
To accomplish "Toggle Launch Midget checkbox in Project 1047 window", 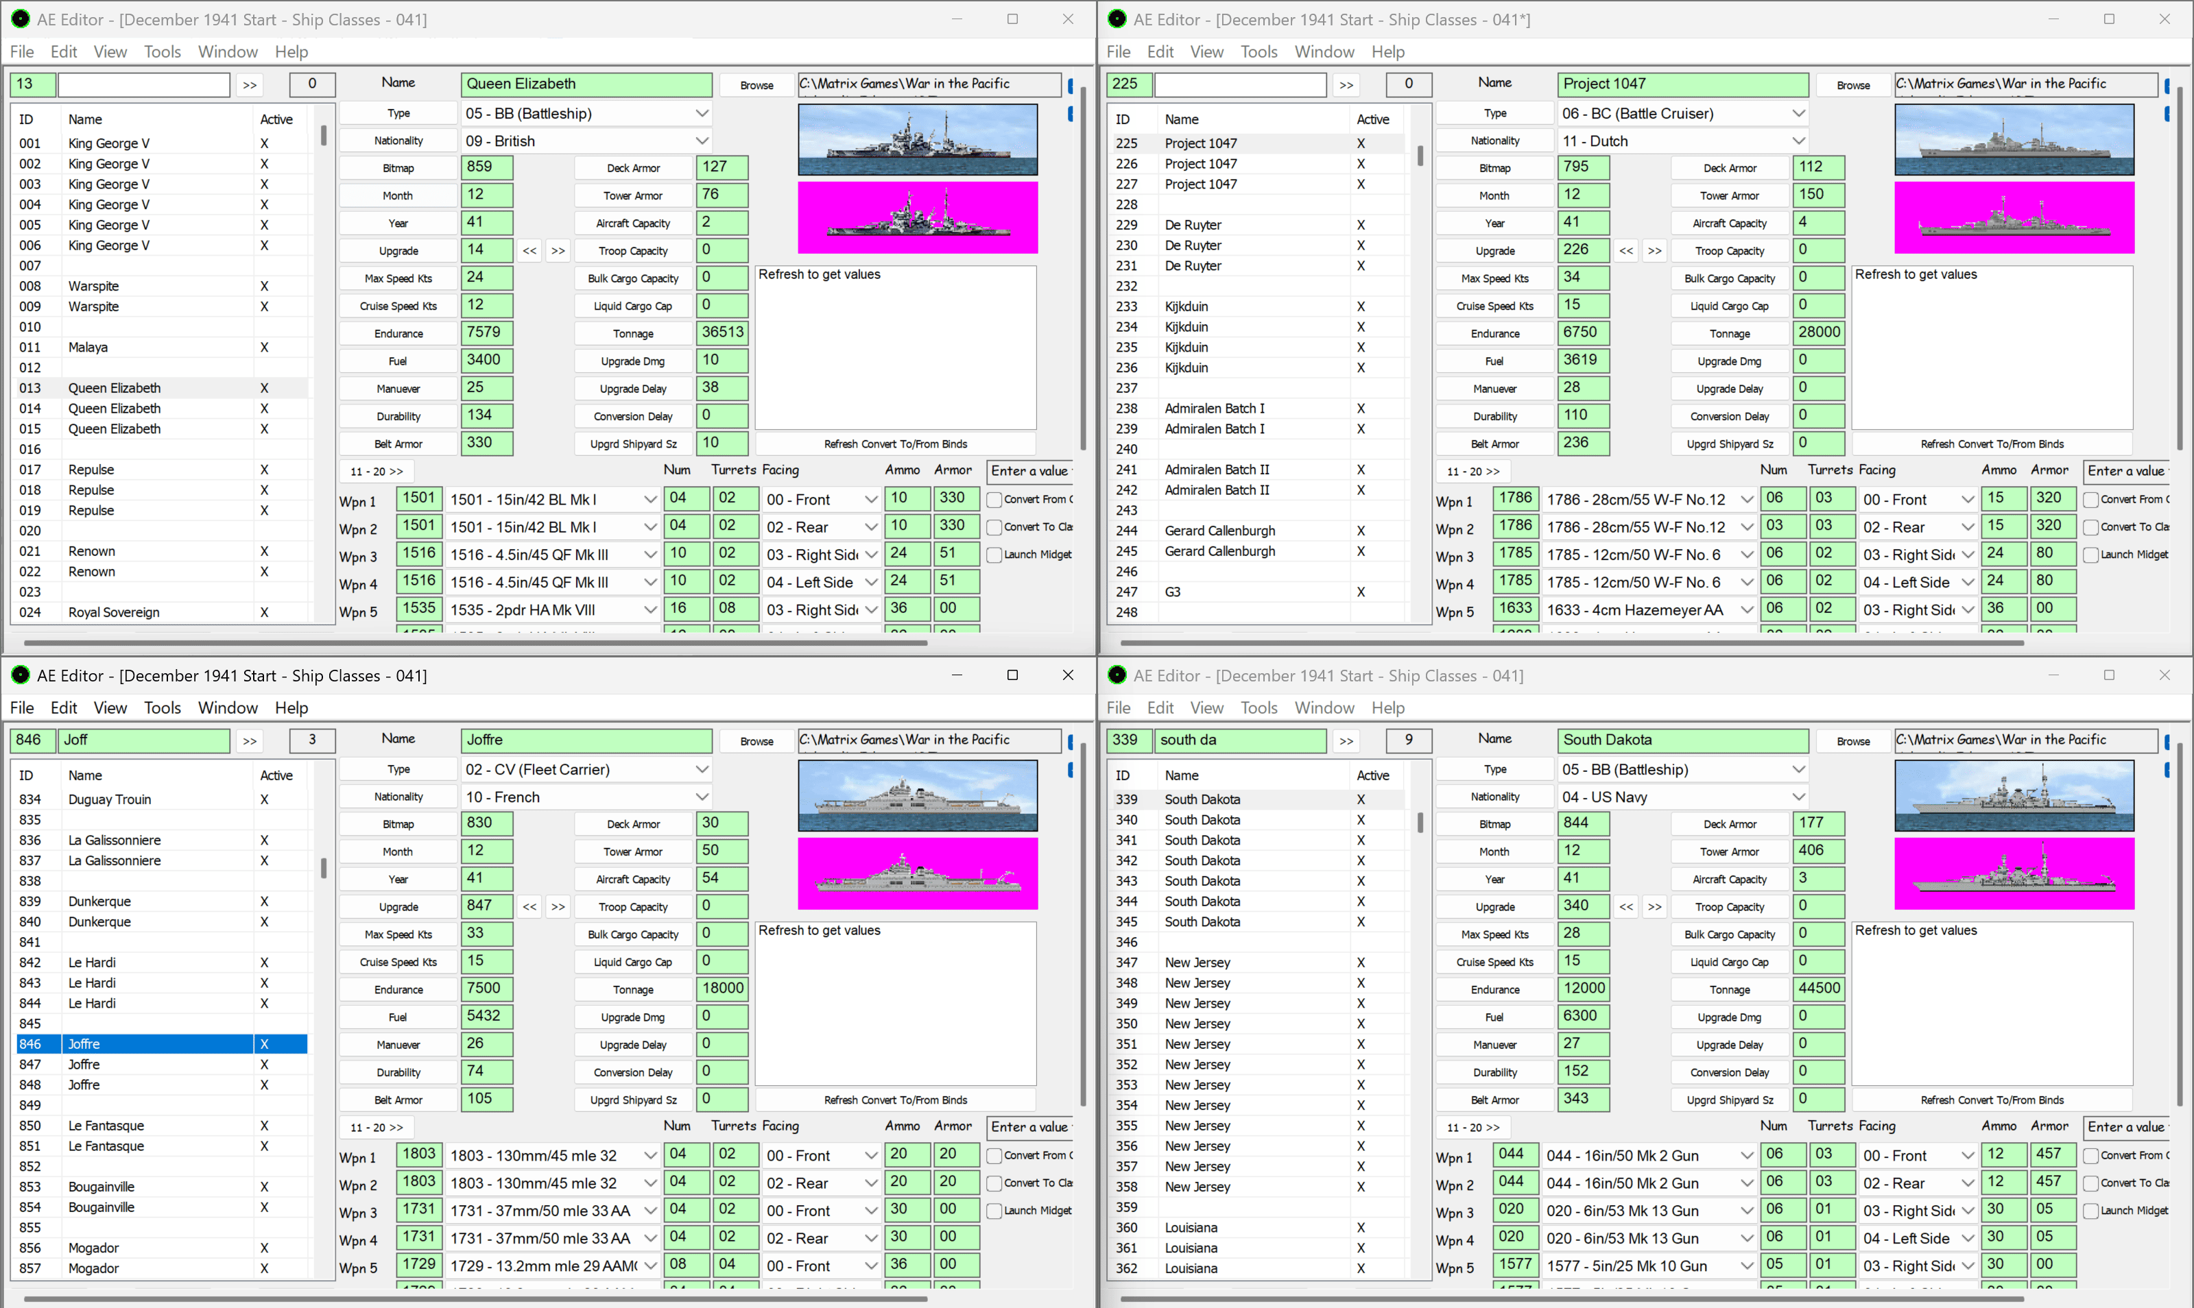I will [x=2091, y=555].
